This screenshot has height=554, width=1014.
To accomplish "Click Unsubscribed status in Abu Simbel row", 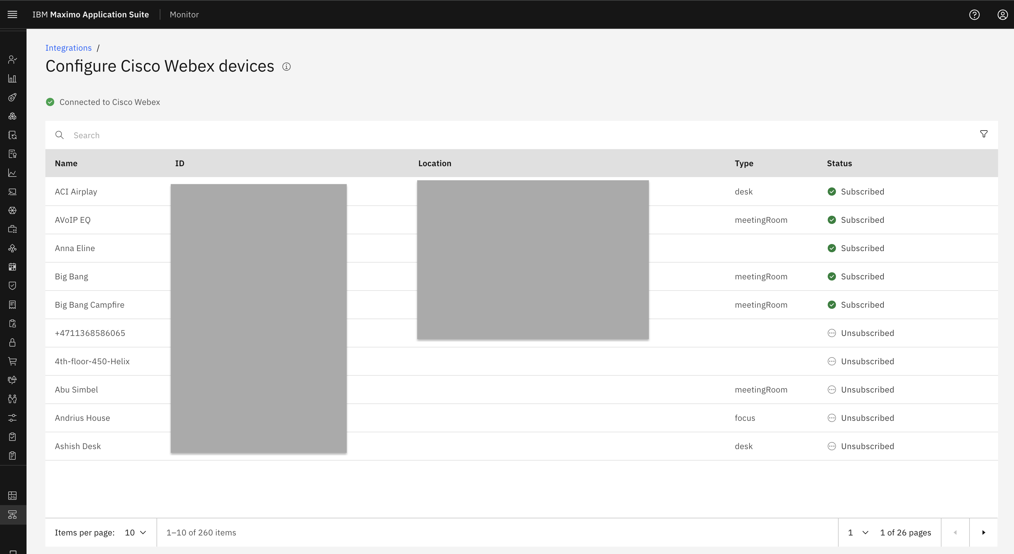I will tap(861, 390).
